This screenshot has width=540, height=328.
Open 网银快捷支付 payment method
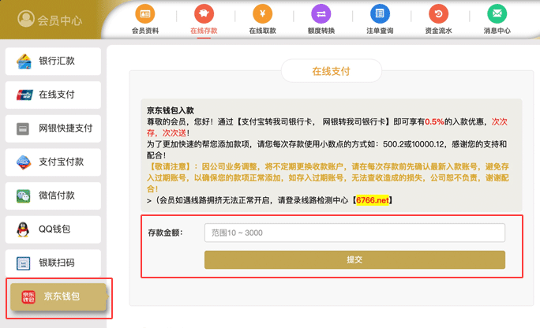pos(54,128)
